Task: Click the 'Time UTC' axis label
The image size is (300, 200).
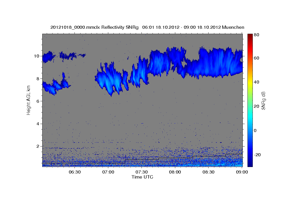Action: point(142,177)
